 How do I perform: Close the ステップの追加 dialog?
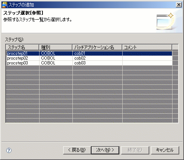179,5
